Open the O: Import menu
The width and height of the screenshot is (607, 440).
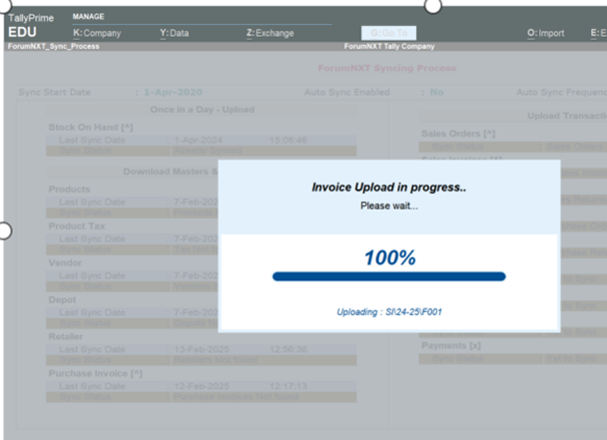pyautogui.click(x=545, y=33)
